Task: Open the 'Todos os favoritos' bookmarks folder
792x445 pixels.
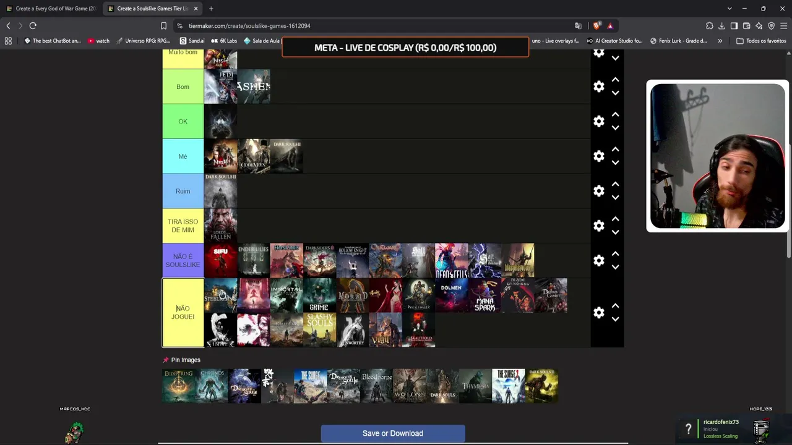Action: [x=761, y=41]
